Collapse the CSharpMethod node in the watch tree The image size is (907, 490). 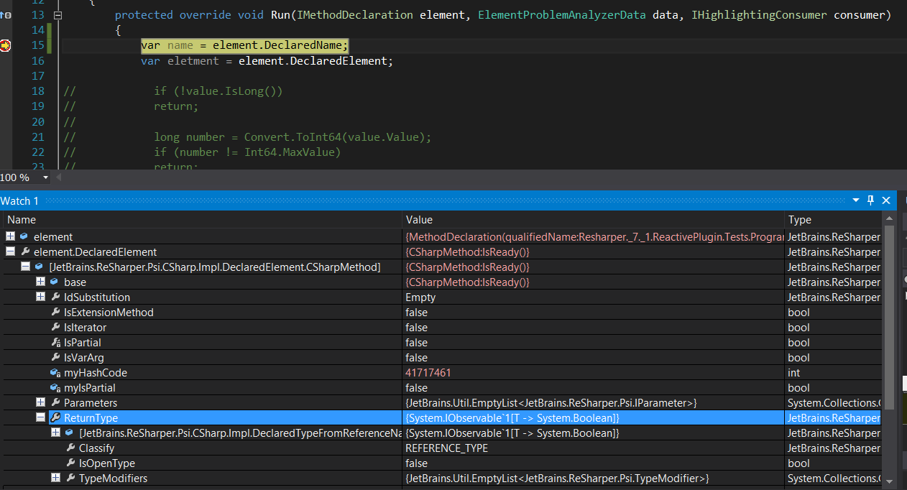[25, 267]
